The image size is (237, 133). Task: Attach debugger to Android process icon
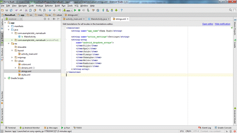pyautogui.click(x=88, y=10)
